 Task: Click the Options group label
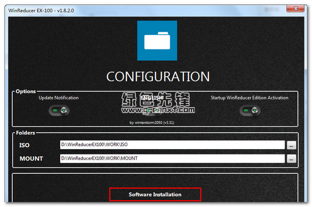tap(26, 91)
